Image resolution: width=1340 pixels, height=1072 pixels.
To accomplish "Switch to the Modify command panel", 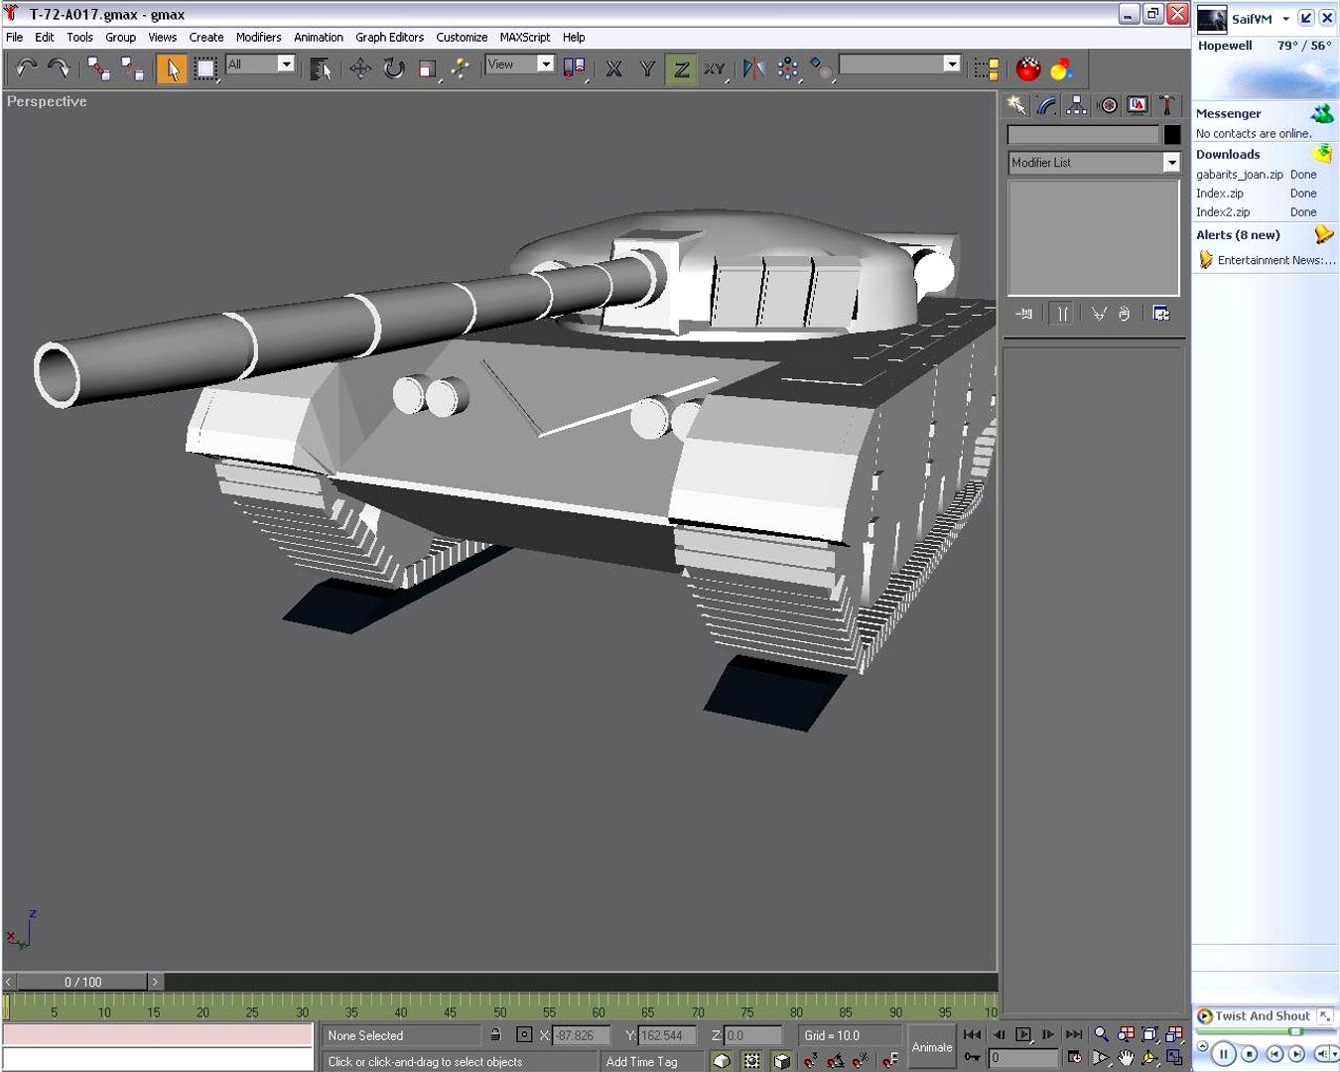I will (x=1044, y=104).
